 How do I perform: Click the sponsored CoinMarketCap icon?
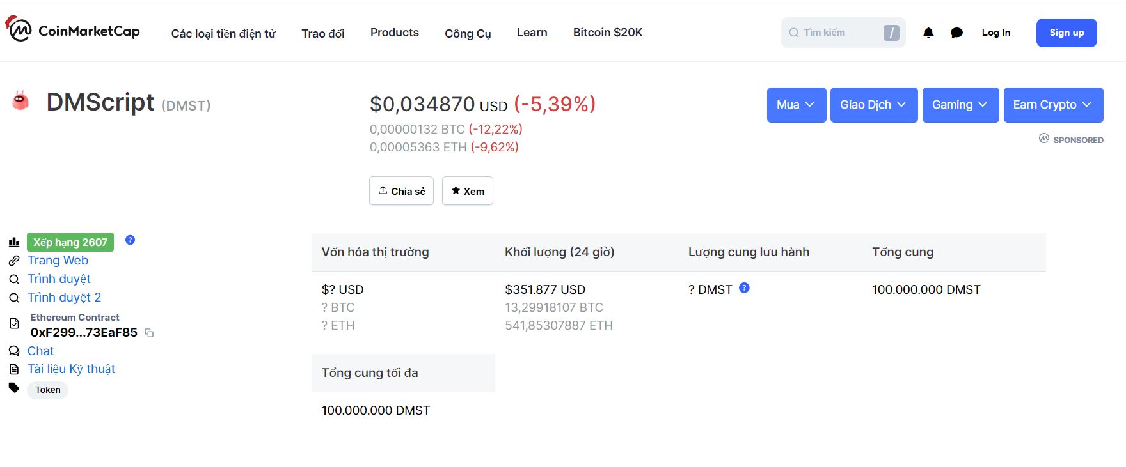coord(1044,138)
